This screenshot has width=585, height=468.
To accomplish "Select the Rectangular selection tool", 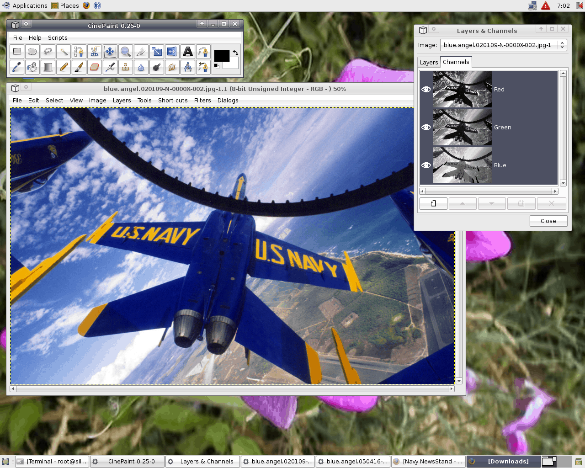I will click(x=17, y=52).
